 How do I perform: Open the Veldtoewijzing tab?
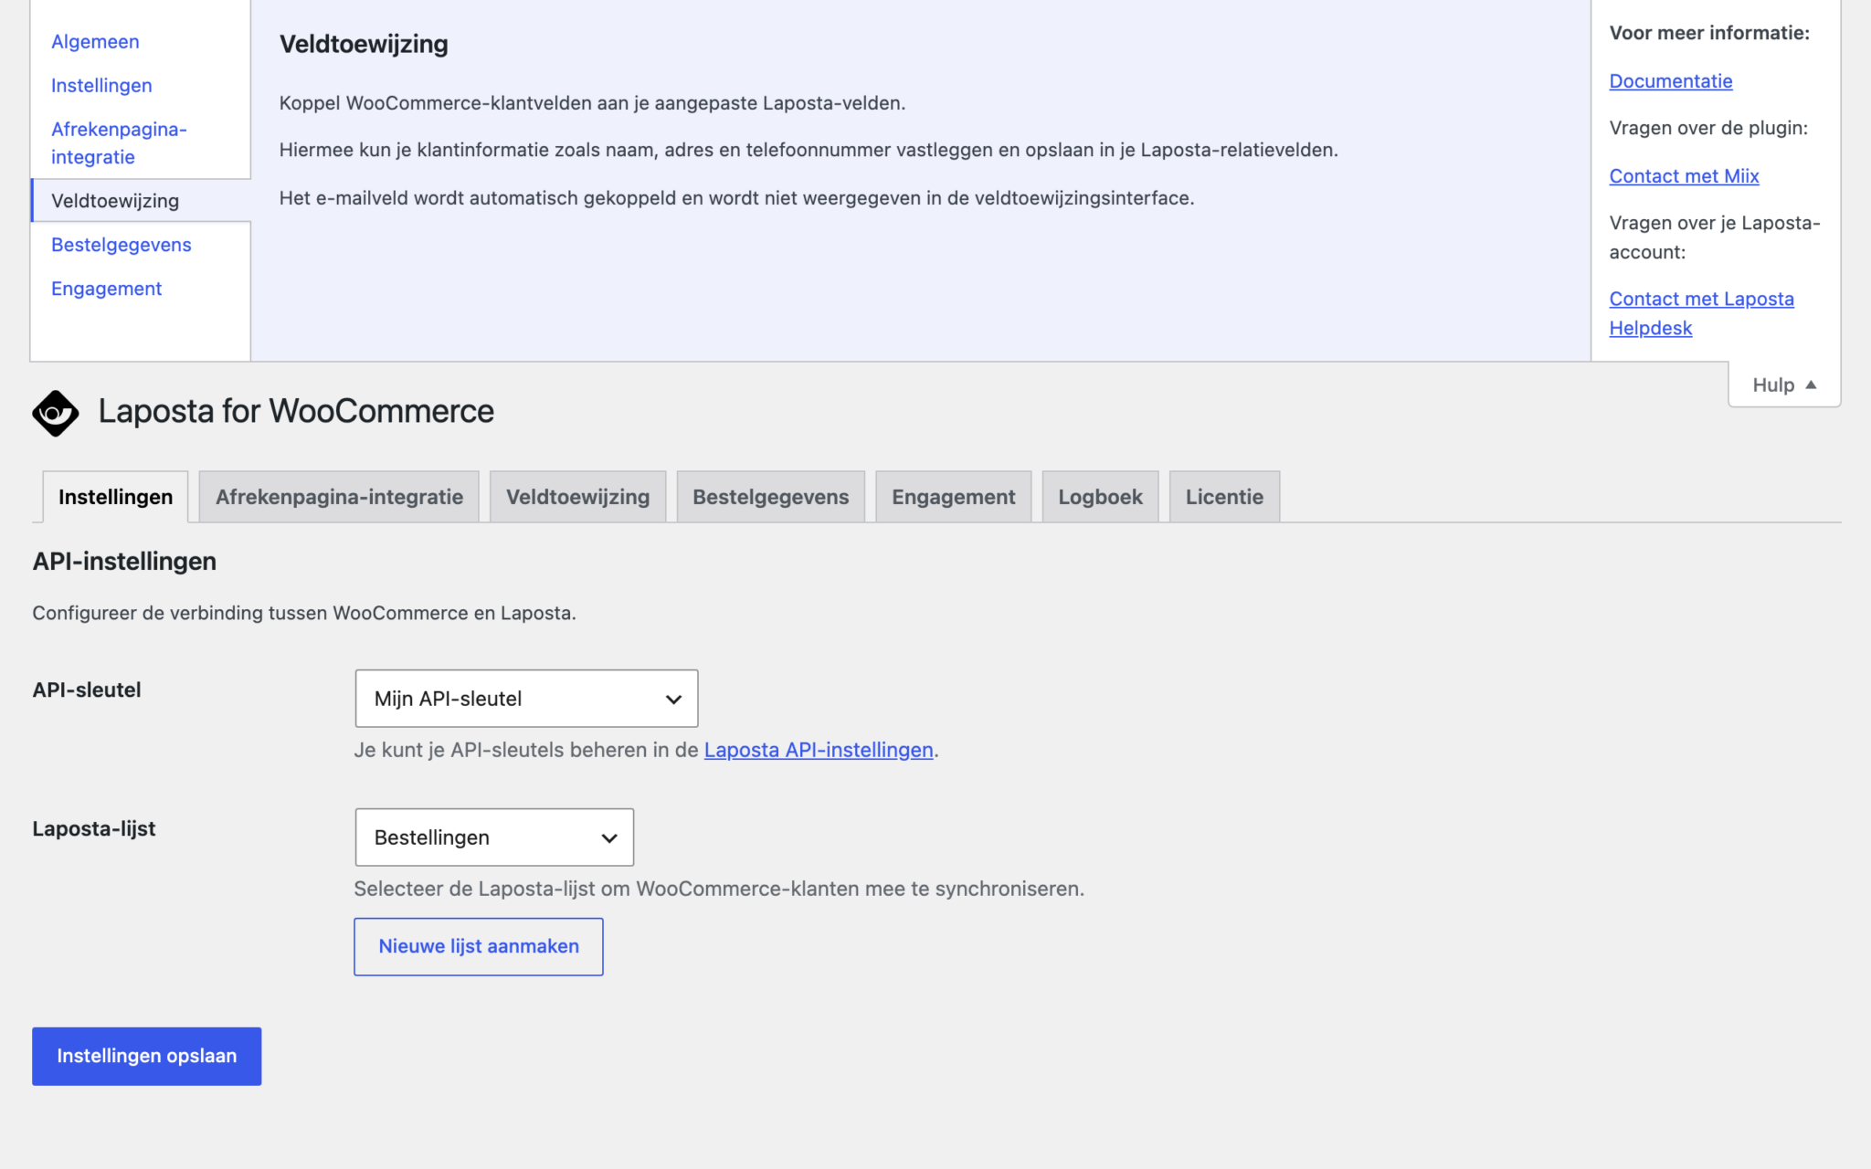click(577, 497)
